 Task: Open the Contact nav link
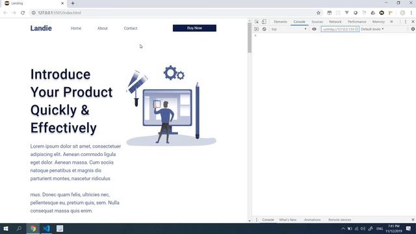point(131,28)
